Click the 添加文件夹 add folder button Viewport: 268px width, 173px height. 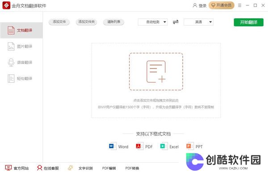[86, 22]
